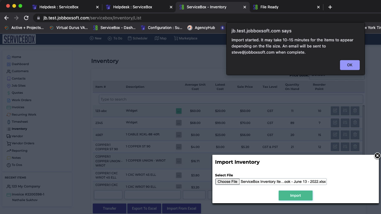Click ellipsis button for 1 CABLE XGXL-88
Screen dimensions: 381x214
pyautogui.click(x=179, y=135)
